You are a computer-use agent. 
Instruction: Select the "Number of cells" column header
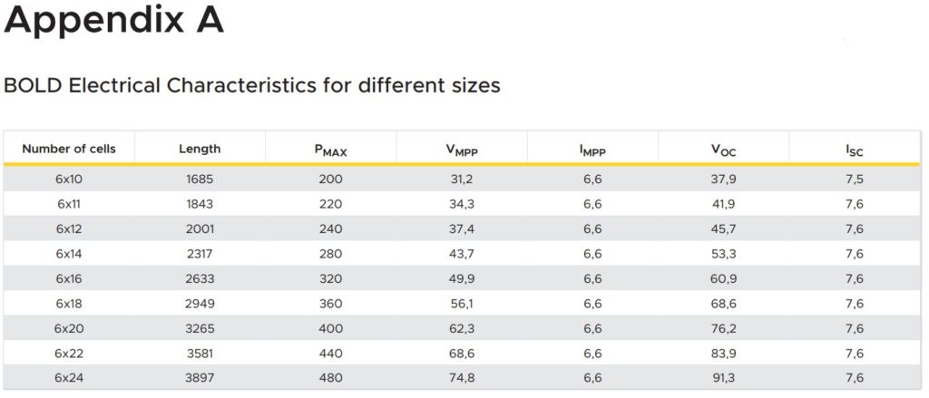tap(69, 149)
